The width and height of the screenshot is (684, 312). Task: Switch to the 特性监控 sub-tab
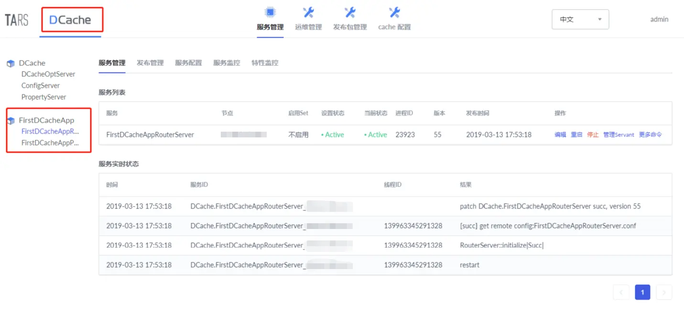(x=265, y=63)
